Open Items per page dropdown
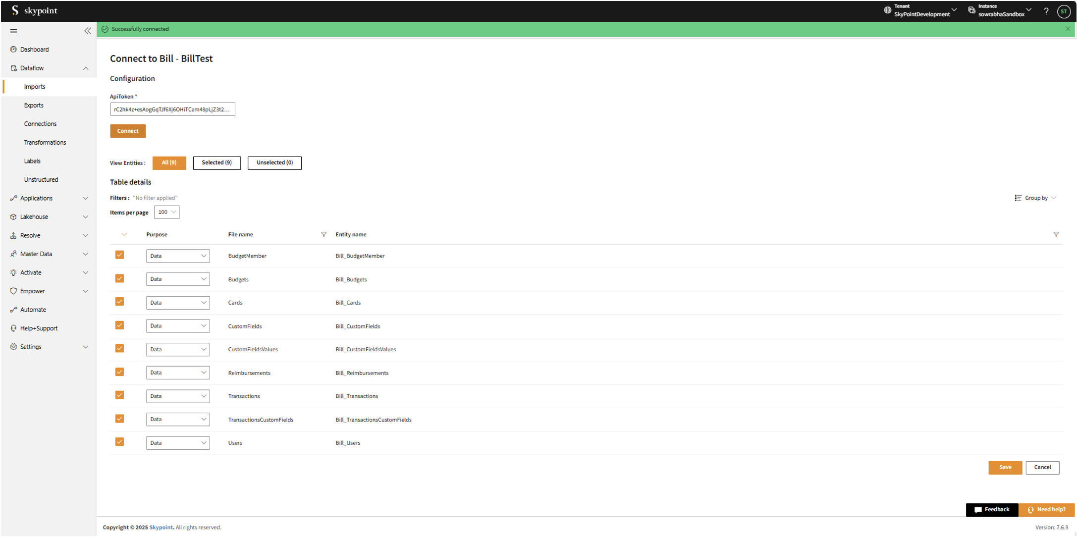This screenshot has width=1077, height=537. tap(166, 212)
